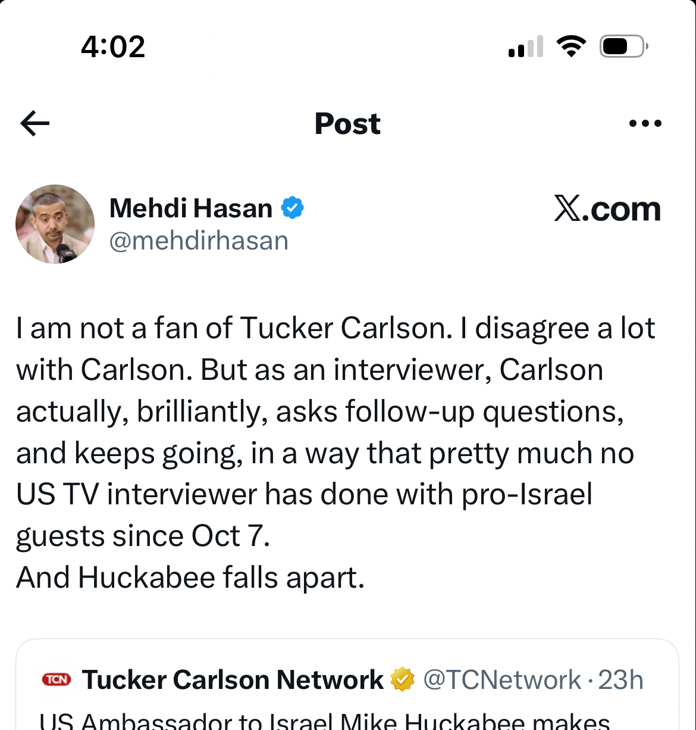This screenshot has width=696, height=730.
Task: Open the Tucker Carlson Network account name
Action: pos(233,680)
